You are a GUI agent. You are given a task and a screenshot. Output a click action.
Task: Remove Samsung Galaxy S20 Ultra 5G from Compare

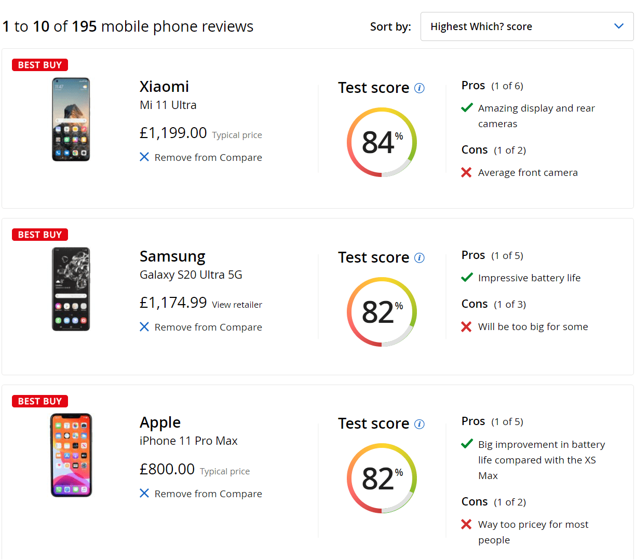click(x=208, y=327)
